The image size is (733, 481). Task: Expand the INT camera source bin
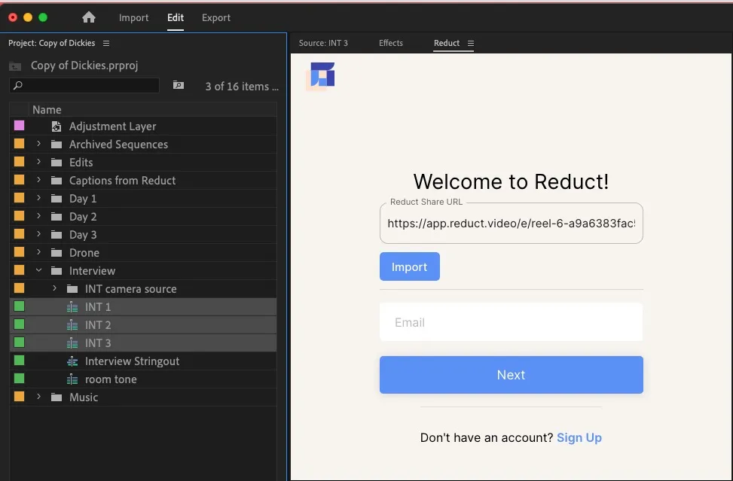pos(53,288)
